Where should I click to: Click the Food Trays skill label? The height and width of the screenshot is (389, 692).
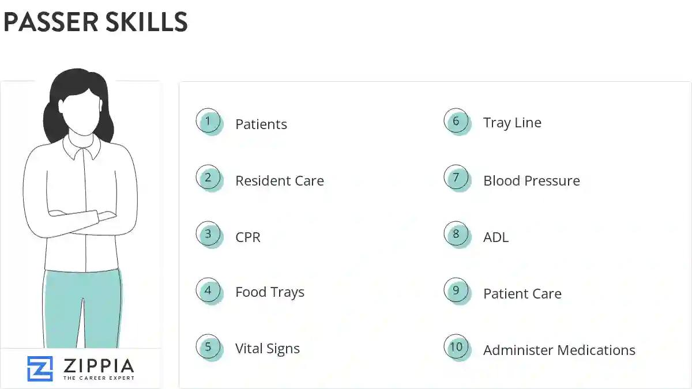pyautogui.click(x=270, y=292)
